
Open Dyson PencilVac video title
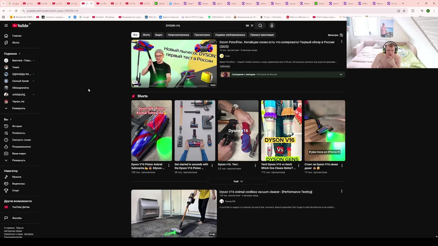tap(277, 44)
